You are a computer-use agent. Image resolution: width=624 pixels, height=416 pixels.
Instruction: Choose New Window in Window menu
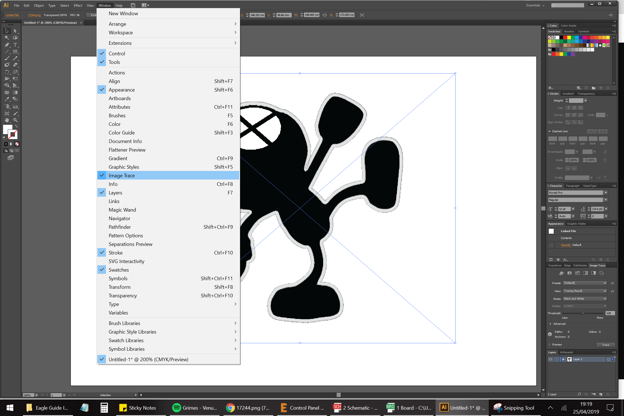pyautogui.click(x=168, y=14)
